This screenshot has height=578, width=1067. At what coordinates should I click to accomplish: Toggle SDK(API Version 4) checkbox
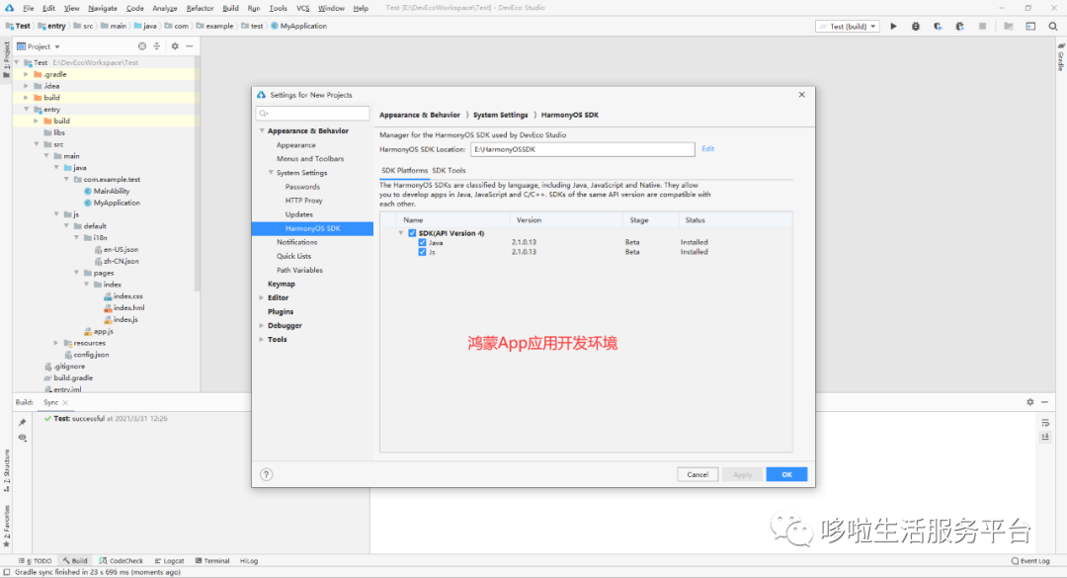pyautogui.click(x=412, y=233)
